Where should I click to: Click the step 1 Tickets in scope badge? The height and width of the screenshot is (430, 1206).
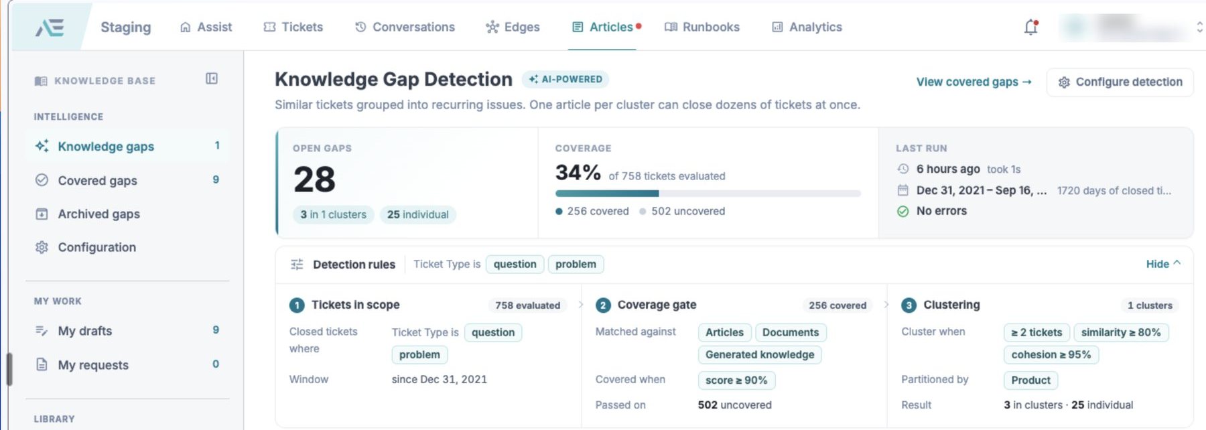pyautogui.click(x=297, y=305)
